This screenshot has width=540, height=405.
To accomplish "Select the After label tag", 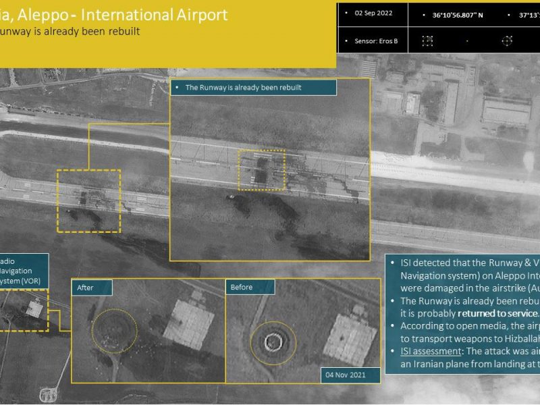I will (92, 288).
